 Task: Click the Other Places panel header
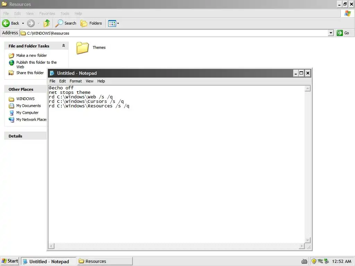pyautogui.click(x=26, y=89)
